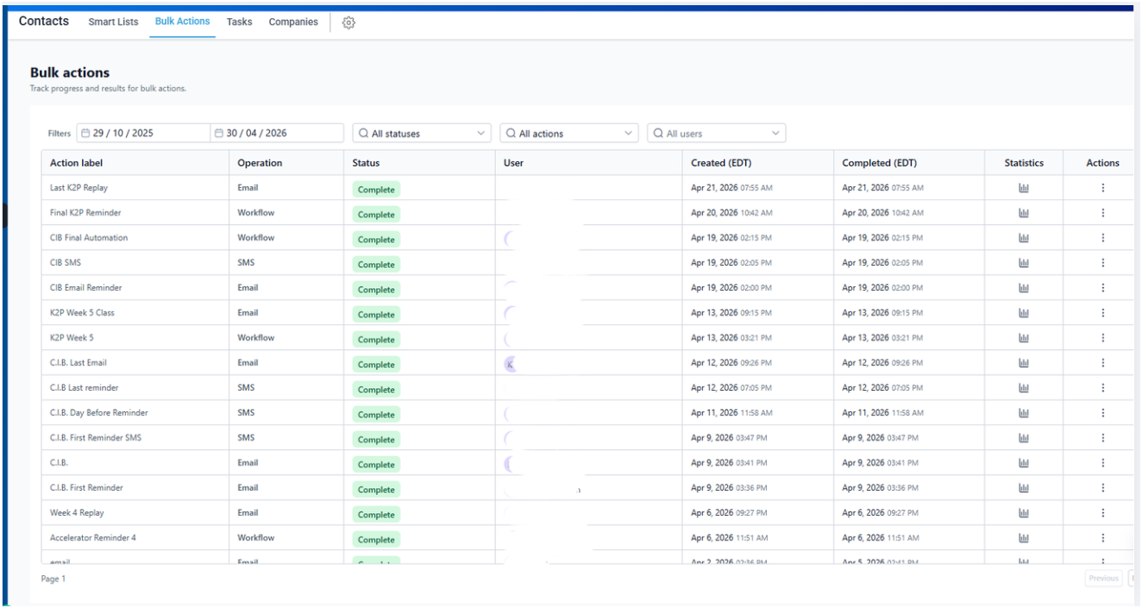Open actions menu for Last K2P Replay
The width and height of the screenshot is (1142, 608).
(x=1102, y=188)
